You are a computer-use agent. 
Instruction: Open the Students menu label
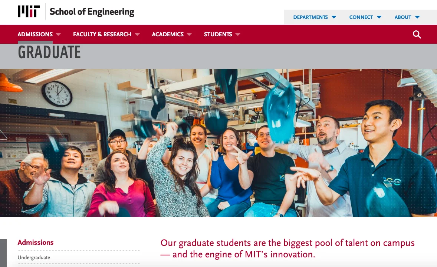click(x=218, y=34)
